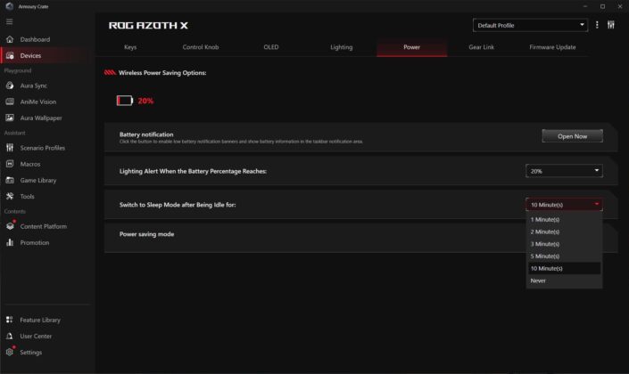The width and height of the screenshot is (629, 374).
Task: Click the Battery notification heading
Action: [146, 134]
